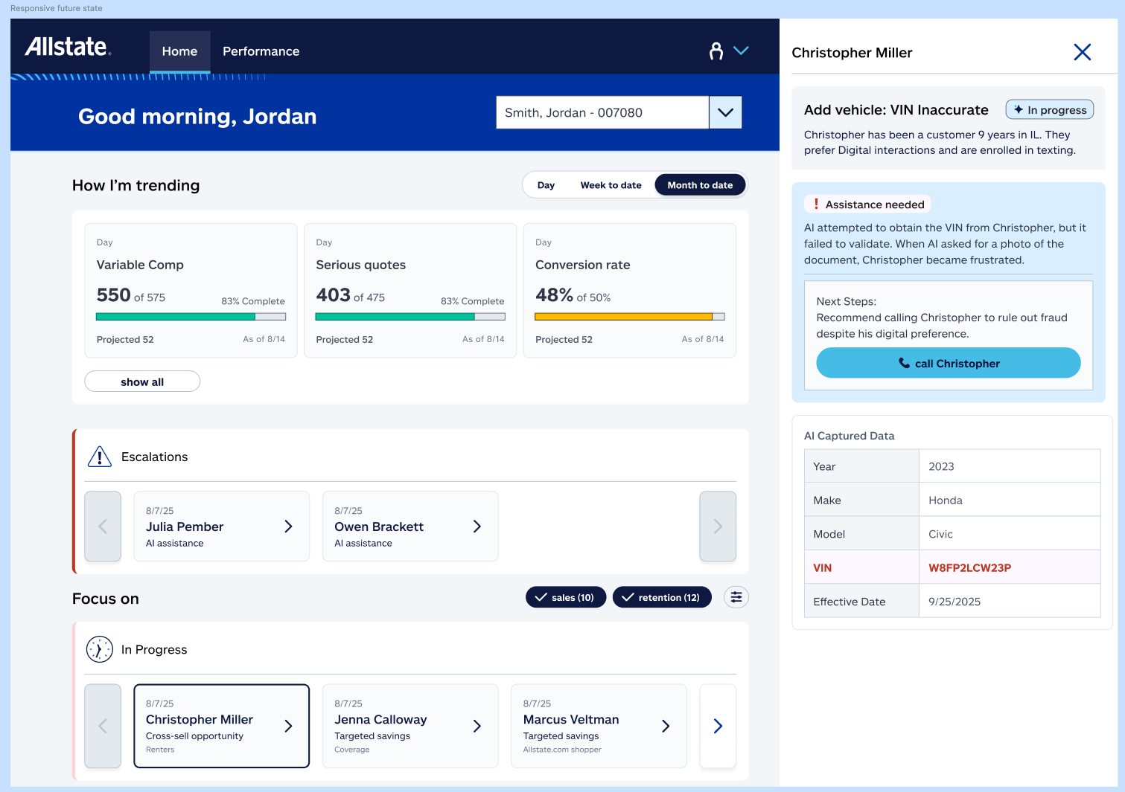Open Focus on filter settings icon
Image resolution: width=1125 pixels, height=792 pixels.
736,597
